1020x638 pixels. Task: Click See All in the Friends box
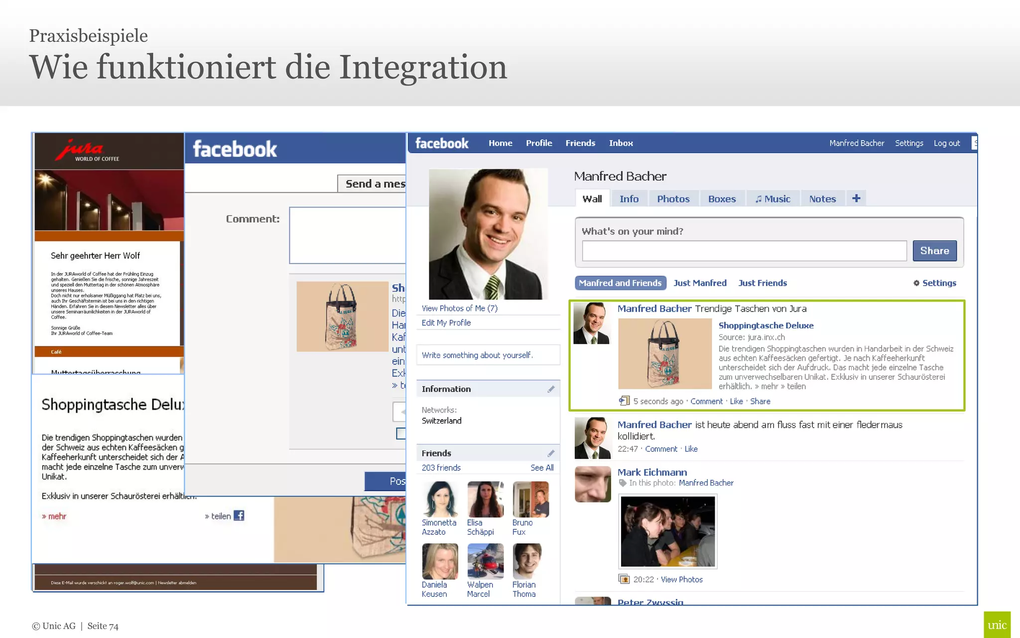coord(542,468)
